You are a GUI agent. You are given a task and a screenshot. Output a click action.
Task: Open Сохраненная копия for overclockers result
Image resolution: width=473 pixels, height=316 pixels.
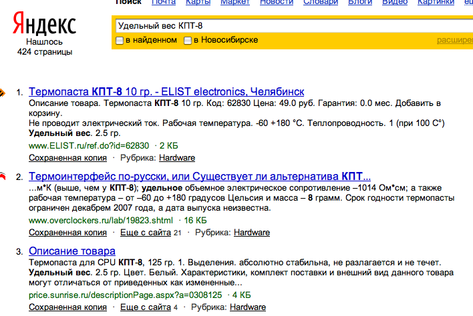[x=68, y=233]
